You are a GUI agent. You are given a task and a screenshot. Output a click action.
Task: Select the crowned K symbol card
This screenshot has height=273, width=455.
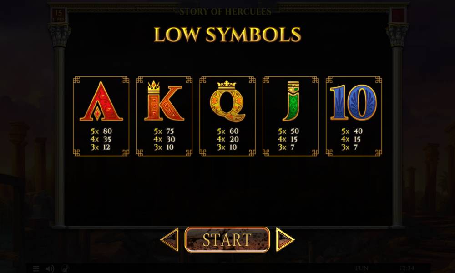pos(164,116)
